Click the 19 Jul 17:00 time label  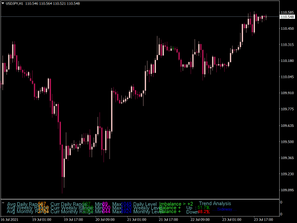coord(73,220)
